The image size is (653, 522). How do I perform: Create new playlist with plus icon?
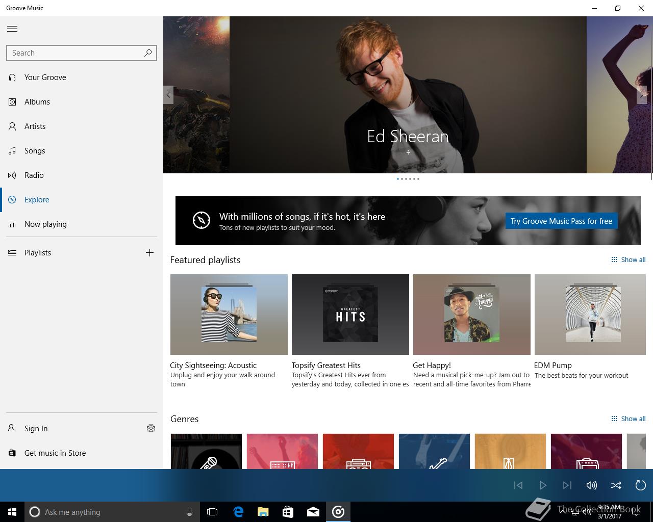coord(149,252)
